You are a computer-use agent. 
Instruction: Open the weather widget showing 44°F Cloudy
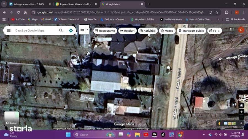point(10,135)
